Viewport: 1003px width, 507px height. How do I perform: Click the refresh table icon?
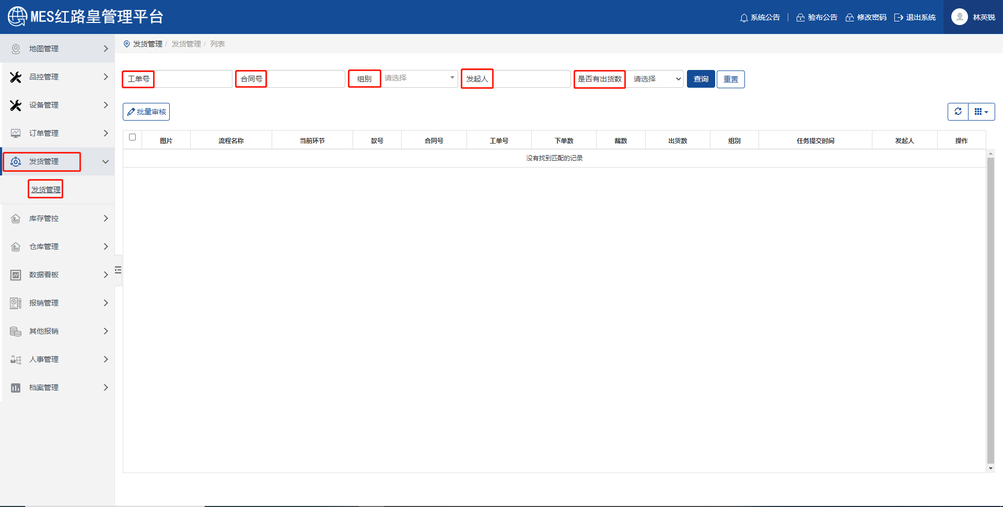958,112
